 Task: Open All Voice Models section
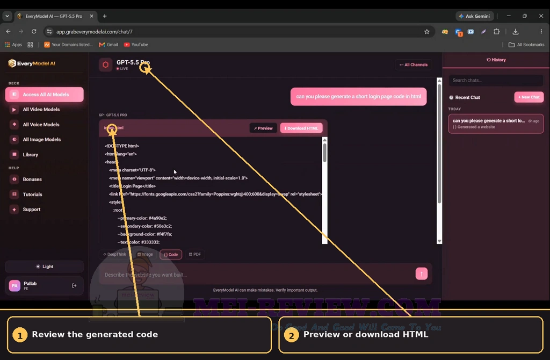tap(45, 125)
